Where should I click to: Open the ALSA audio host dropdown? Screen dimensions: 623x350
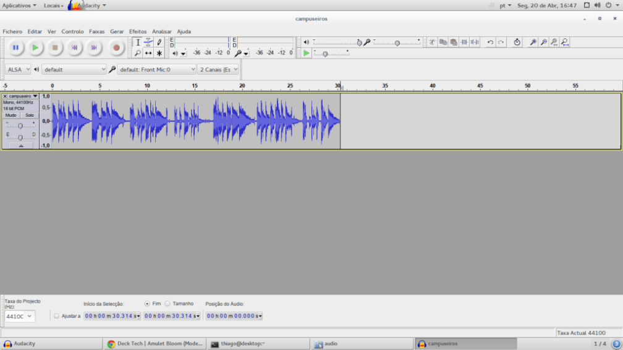point(19,70)
